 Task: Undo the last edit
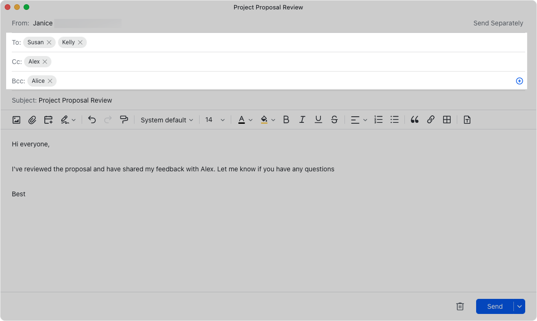(92, 120)
